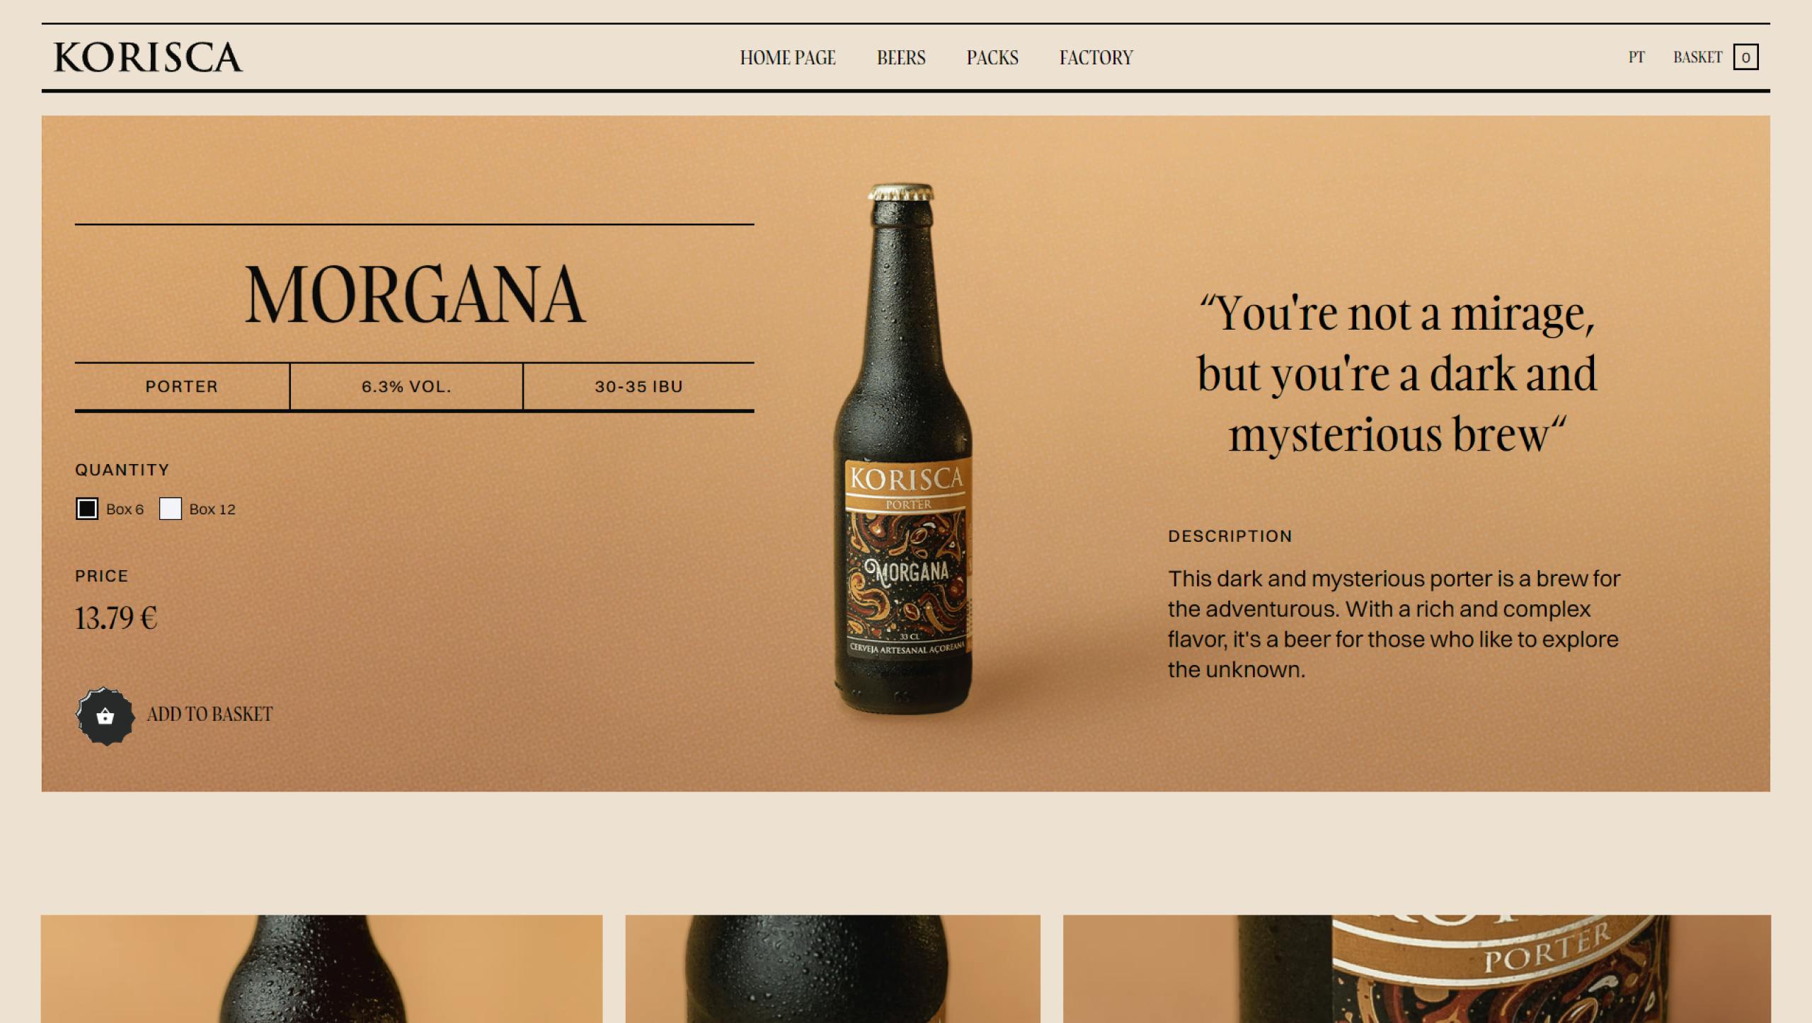This screenshot has width=1812, height=1023.
Task: Open the Basket text link
Action: 1697,57
